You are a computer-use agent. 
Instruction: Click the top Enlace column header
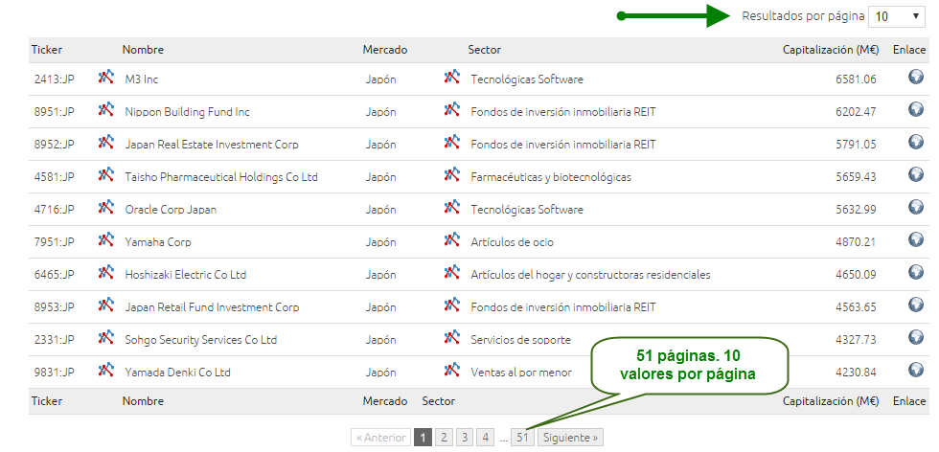(909, 50)
